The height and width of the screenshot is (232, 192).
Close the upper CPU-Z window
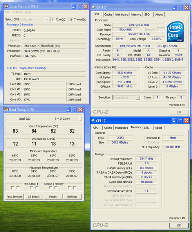(x=187, y=7)
